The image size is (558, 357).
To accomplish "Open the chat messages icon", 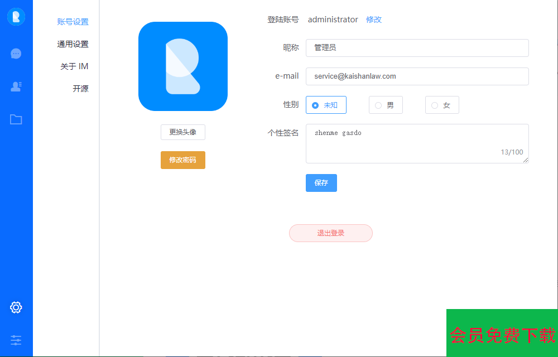I will [16, 54].
